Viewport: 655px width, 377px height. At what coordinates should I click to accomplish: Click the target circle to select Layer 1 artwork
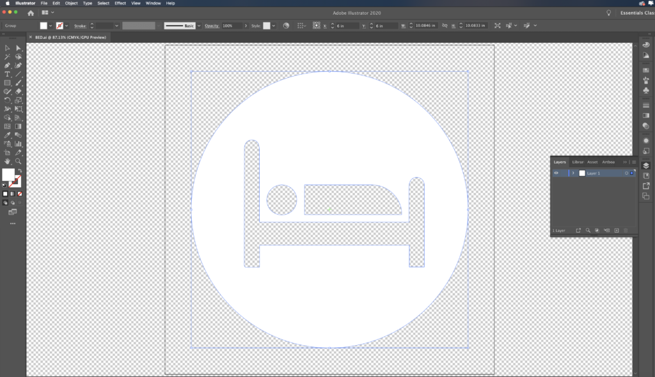click(626, 173)
